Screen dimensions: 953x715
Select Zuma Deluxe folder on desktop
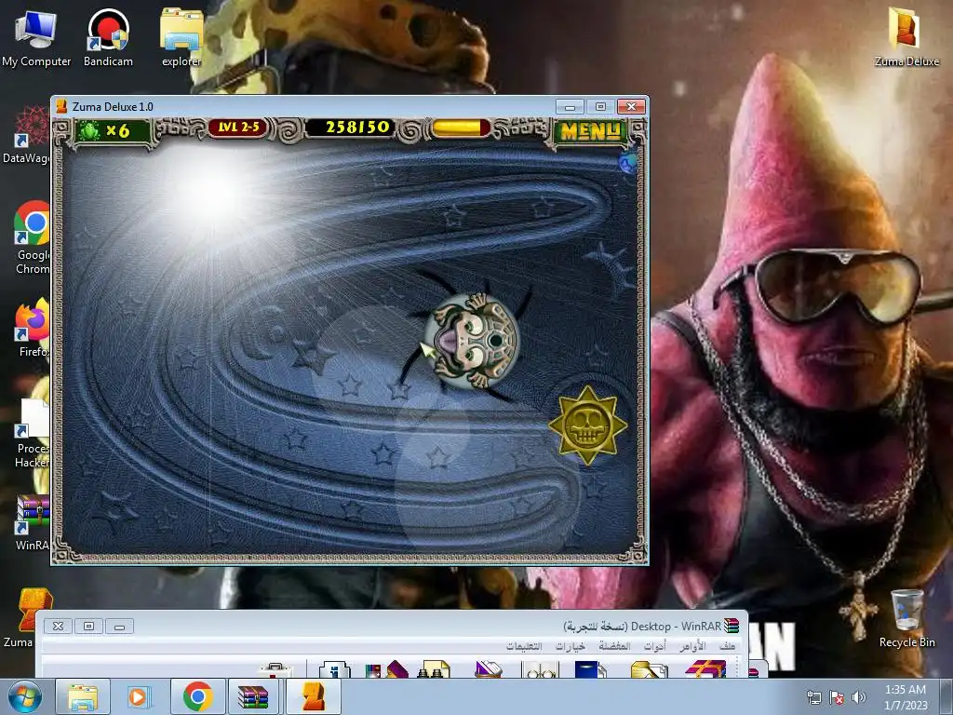[906, 37]
